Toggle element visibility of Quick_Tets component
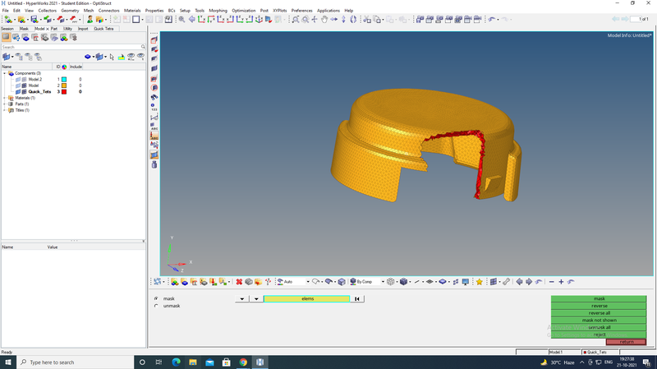 (24, 92)
